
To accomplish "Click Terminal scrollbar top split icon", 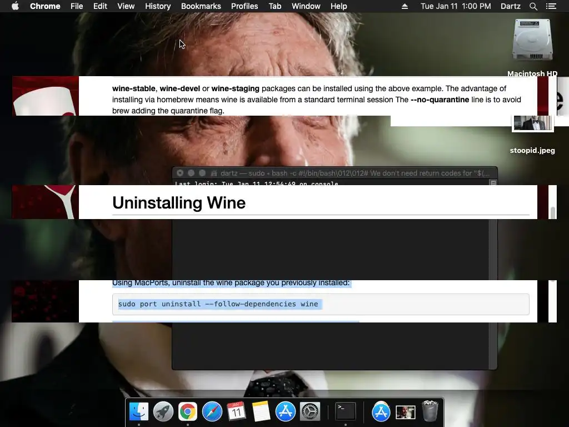I will pyautogui.click(x=493, y=182).
